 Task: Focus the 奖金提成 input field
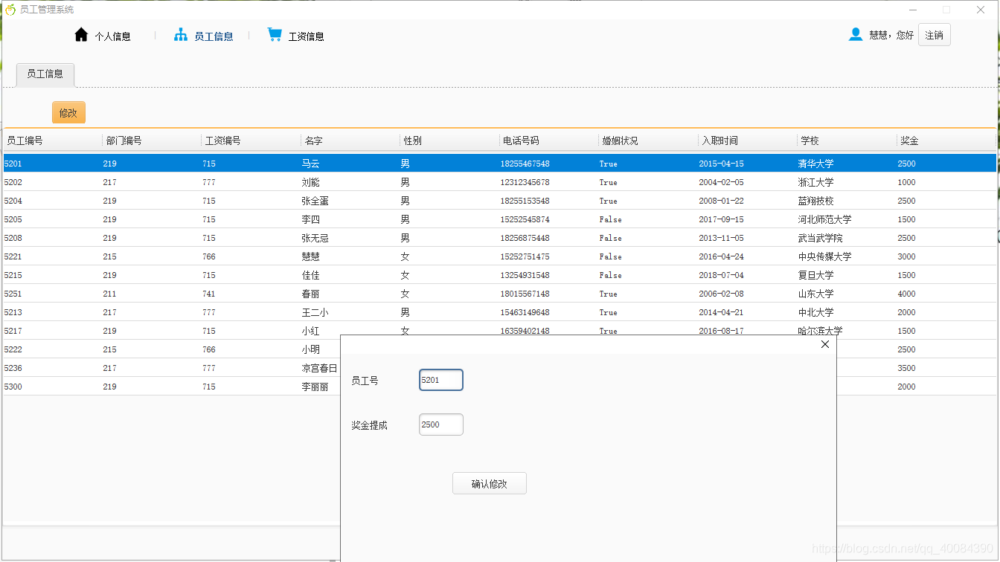441,424
